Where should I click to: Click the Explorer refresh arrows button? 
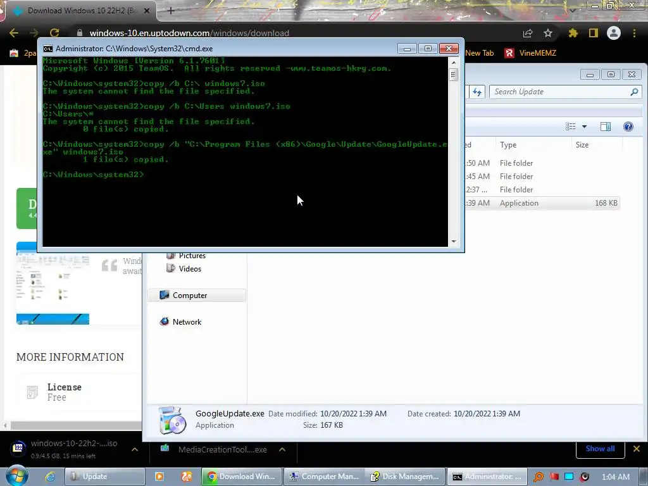point(477,92)
